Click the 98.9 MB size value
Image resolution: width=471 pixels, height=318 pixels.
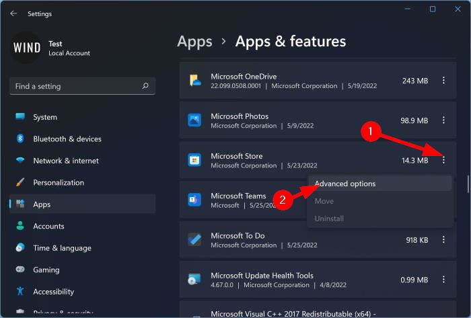click(414, 120)
